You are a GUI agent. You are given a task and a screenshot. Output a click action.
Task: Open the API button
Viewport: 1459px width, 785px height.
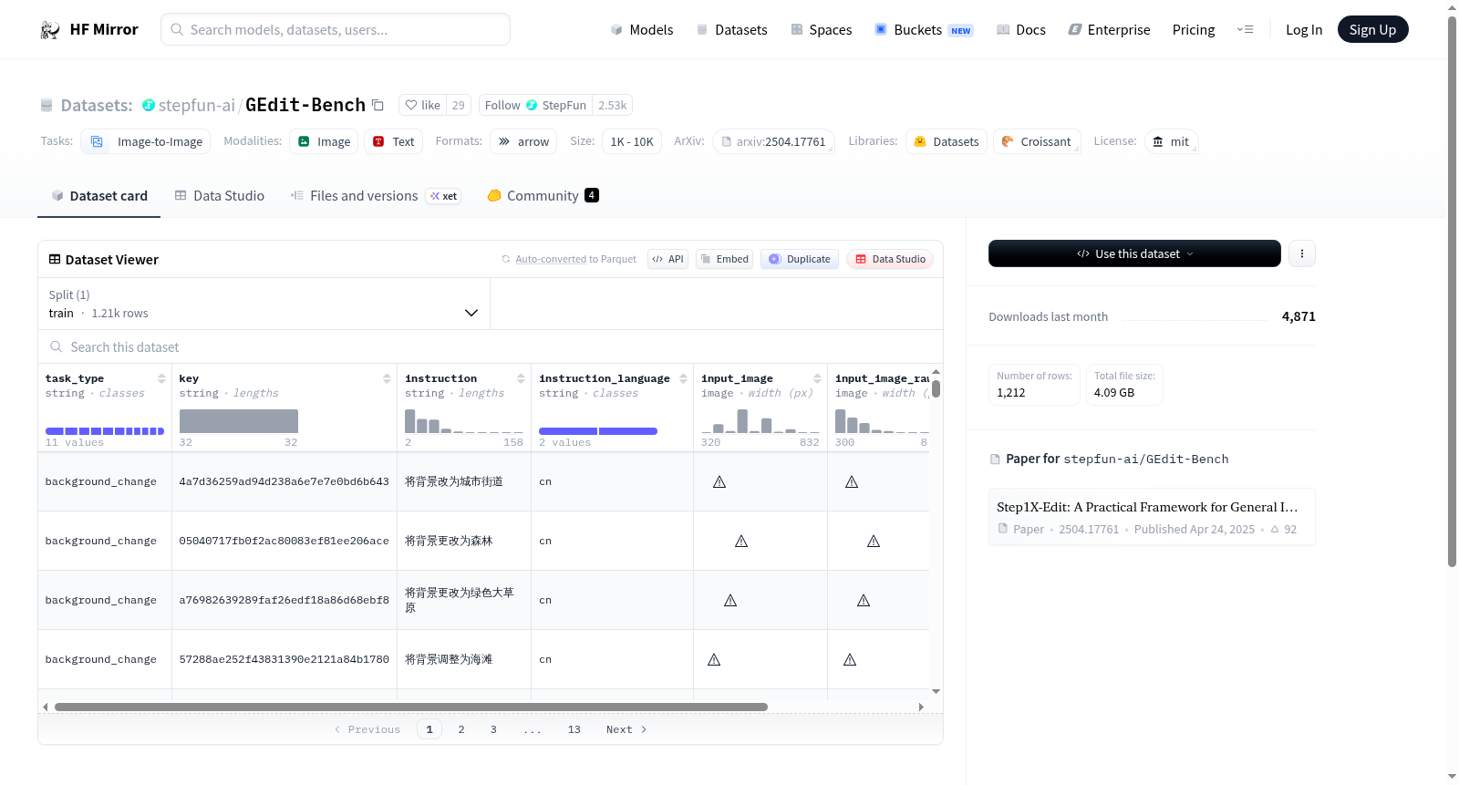pyautogui.click(x=667, y=259)
